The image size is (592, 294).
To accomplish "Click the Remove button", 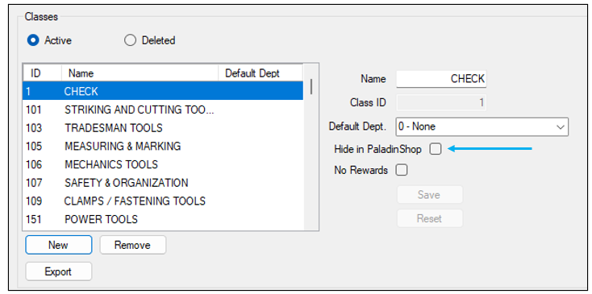I will [132, 245].
